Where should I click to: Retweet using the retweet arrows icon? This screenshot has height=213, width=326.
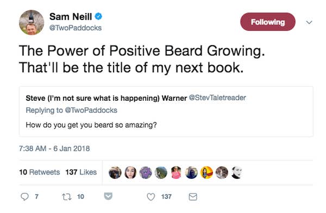pyautogui.click(x=67, y=197)
